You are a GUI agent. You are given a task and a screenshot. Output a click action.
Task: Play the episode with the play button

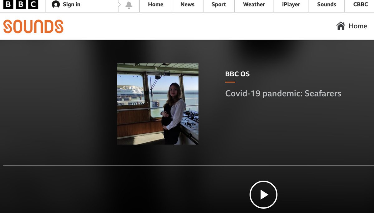[263, 195]
